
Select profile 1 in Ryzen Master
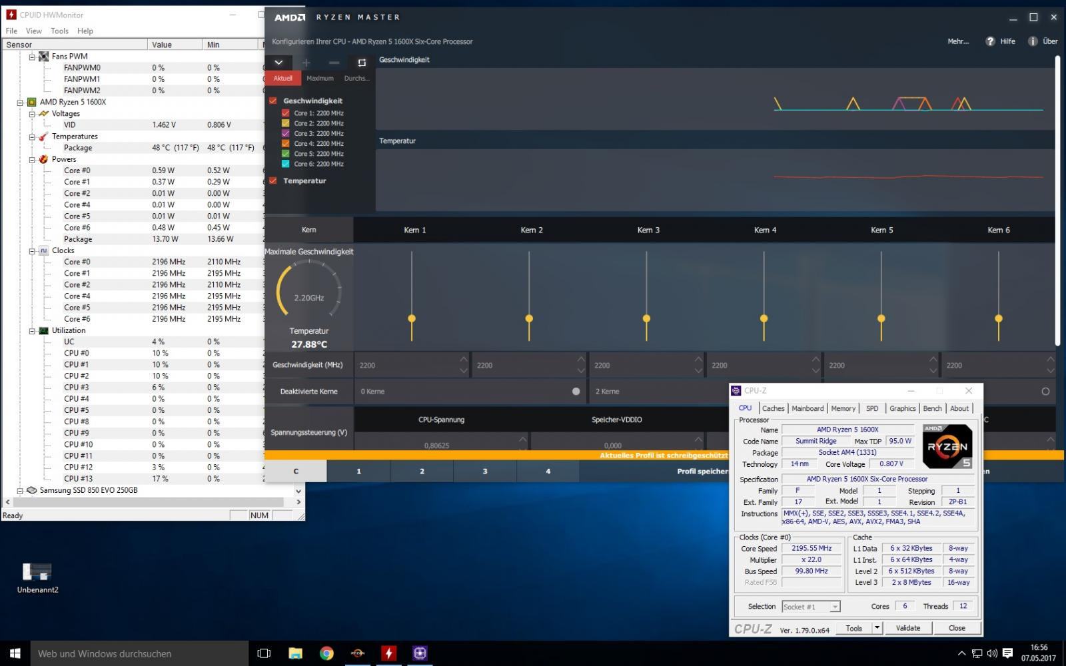click(x=358, y=471)
